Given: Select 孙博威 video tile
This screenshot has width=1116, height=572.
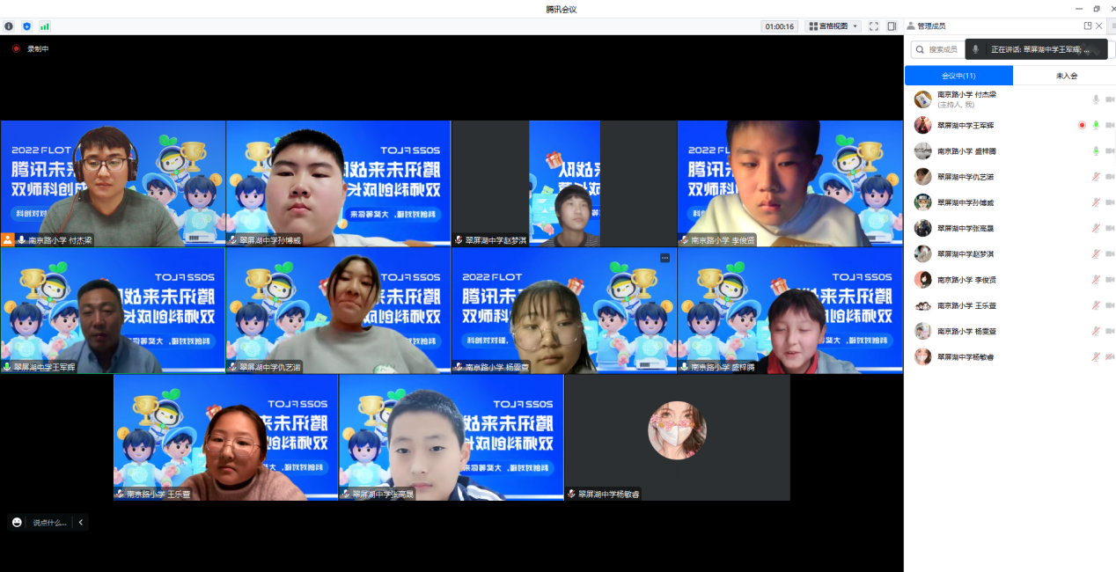Looking at the screenshot, I should point(338,183).
